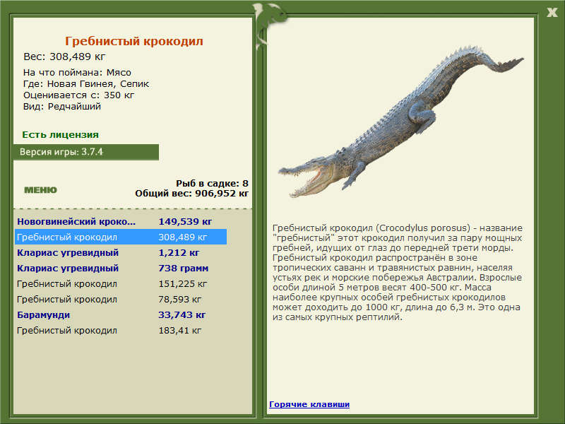
Task: Click the weight 149,539 кг value
Action: (x=185, y=222)
